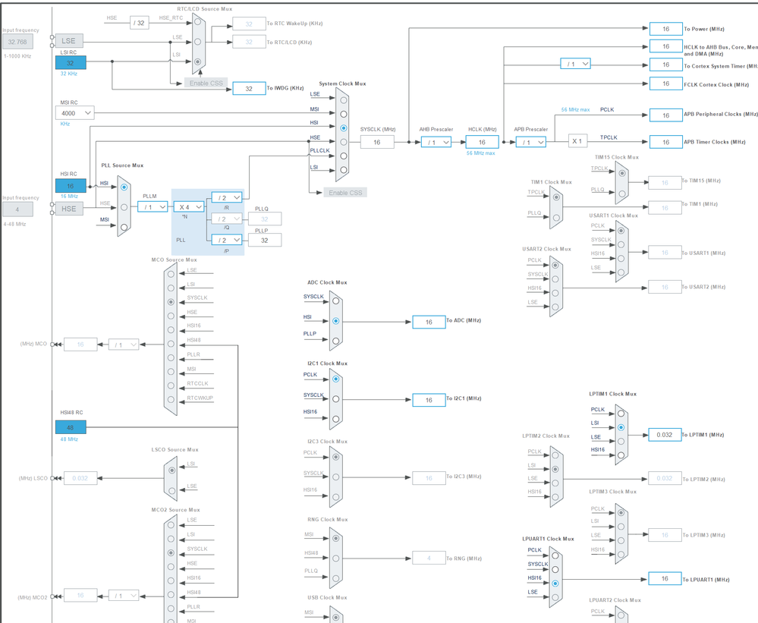Image resolution: width=758 pixels, height=623 pixels.
Task: Click the SYSCLK (MHz) value field
Action: [377, 142]
